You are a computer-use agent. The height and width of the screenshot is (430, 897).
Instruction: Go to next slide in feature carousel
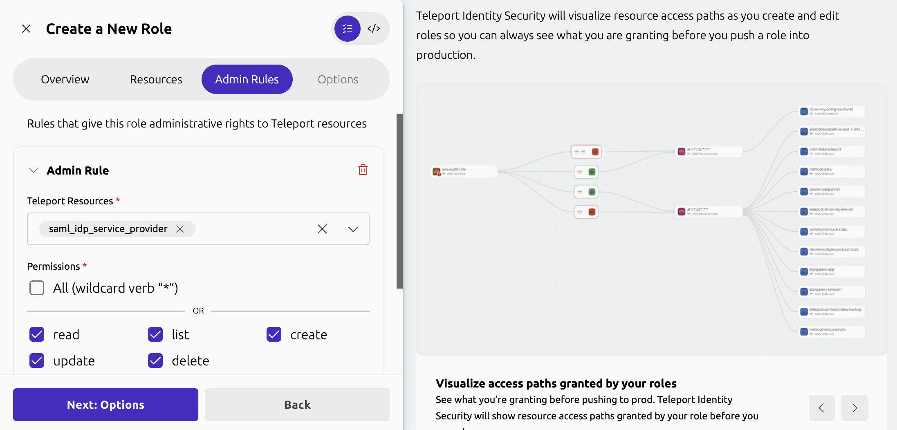854,408
